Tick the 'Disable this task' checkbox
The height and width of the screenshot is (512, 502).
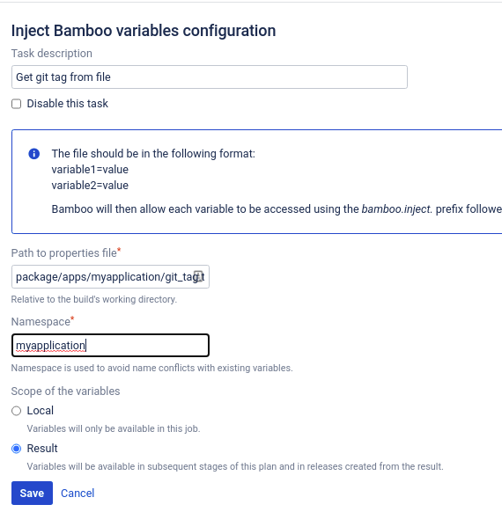[17, 104]
